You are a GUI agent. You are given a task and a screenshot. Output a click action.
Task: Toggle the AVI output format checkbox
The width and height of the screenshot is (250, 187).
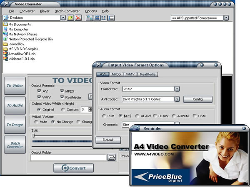point(39,91)
